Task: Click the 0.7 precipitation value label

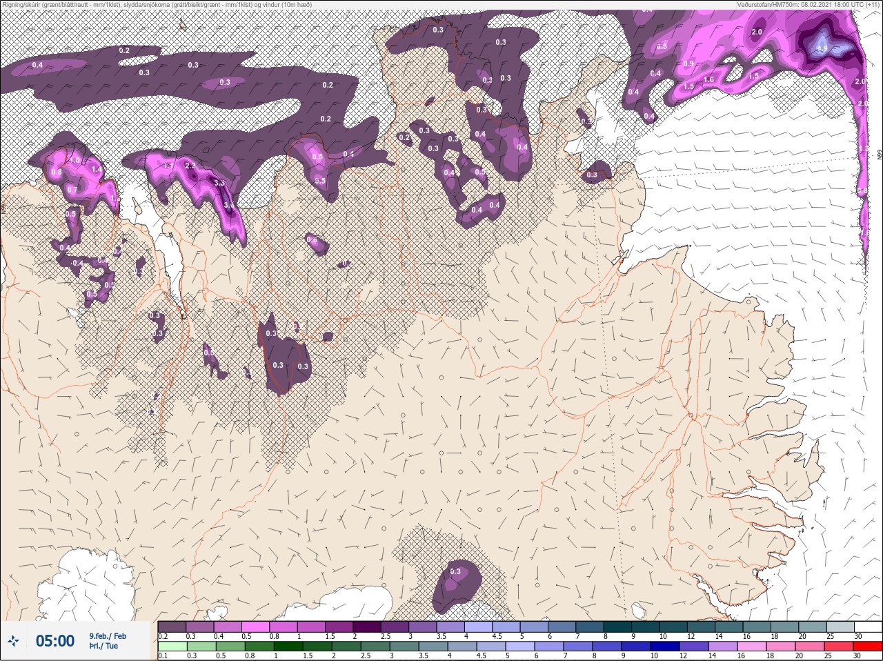Action: click(72, 189)
